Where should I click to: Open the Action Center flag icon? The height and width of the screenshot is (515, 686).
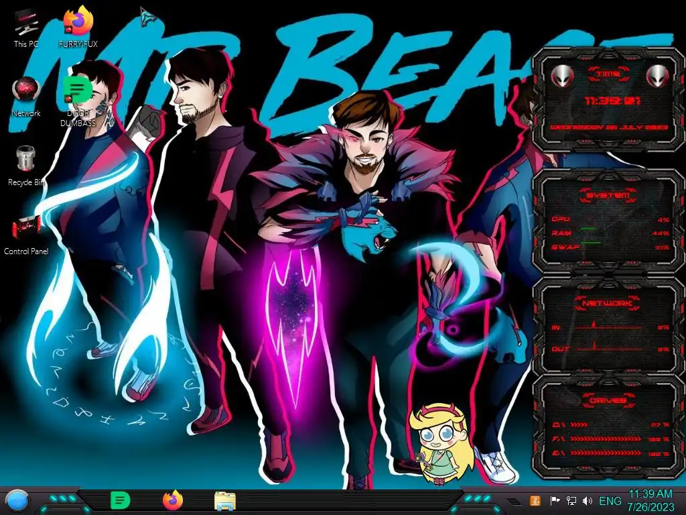tap(554, 500)
